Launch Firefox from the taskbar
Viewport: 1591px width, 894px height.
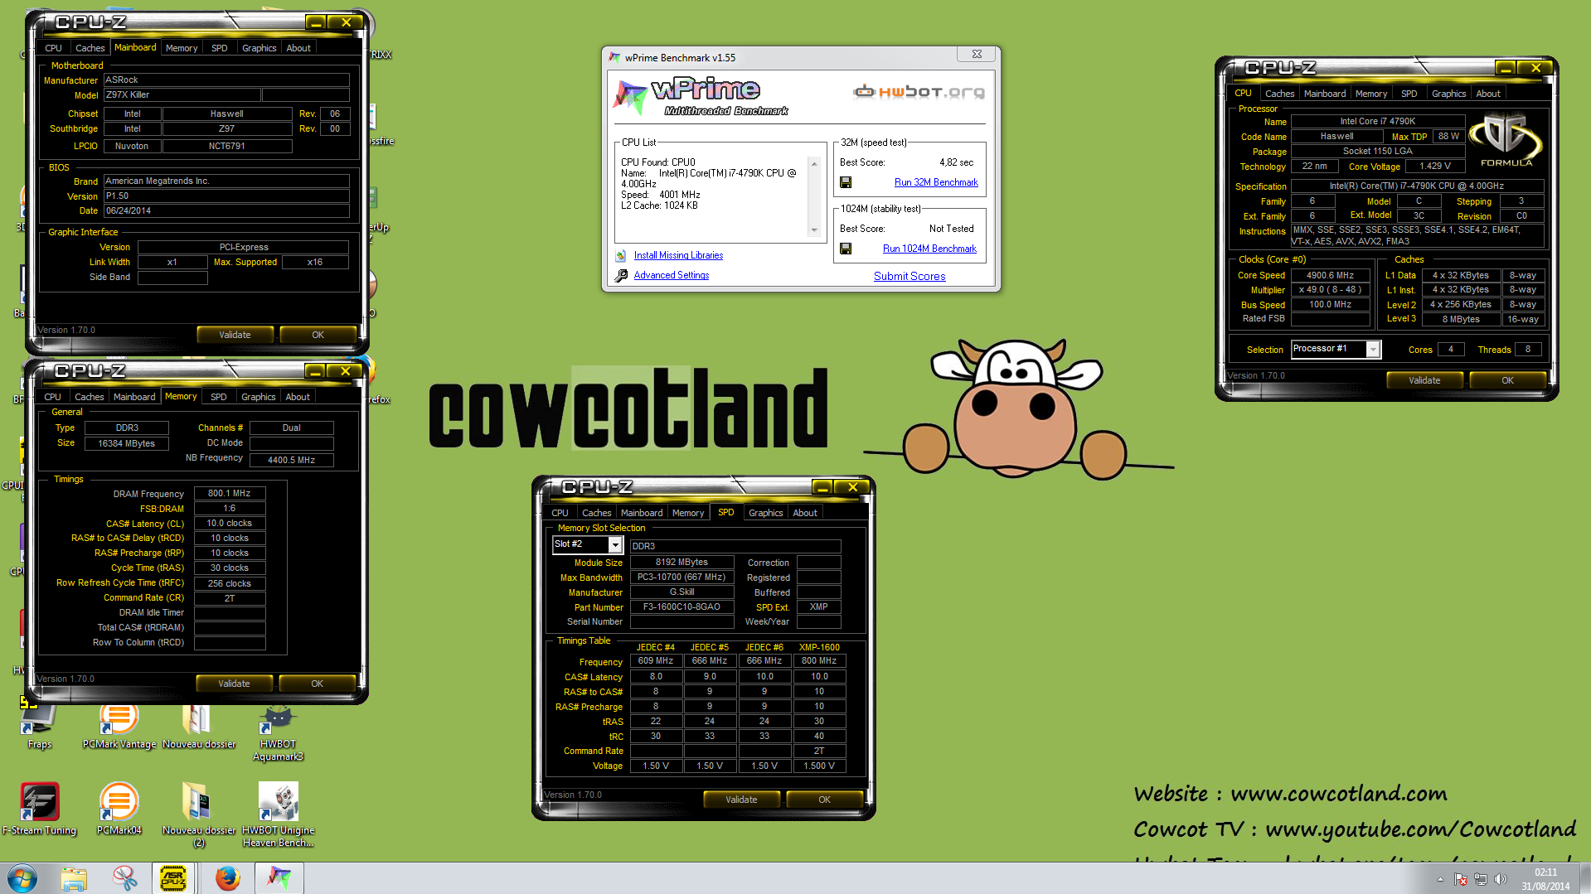(x=227, y=878)
